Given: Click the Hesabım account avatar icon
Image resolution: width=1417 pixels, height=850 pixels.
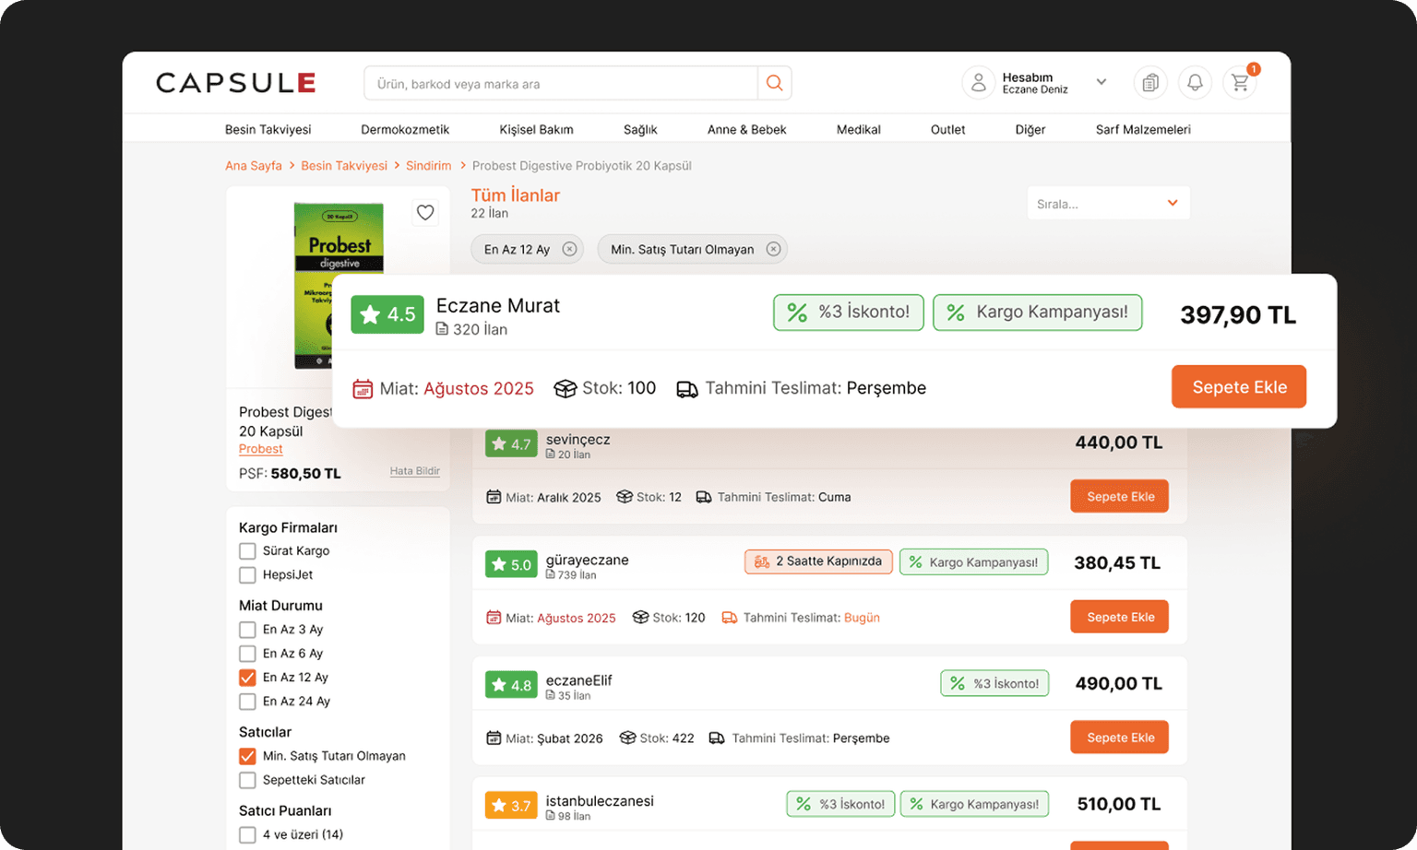Looking at the screenshot, I should coord(978,82).
